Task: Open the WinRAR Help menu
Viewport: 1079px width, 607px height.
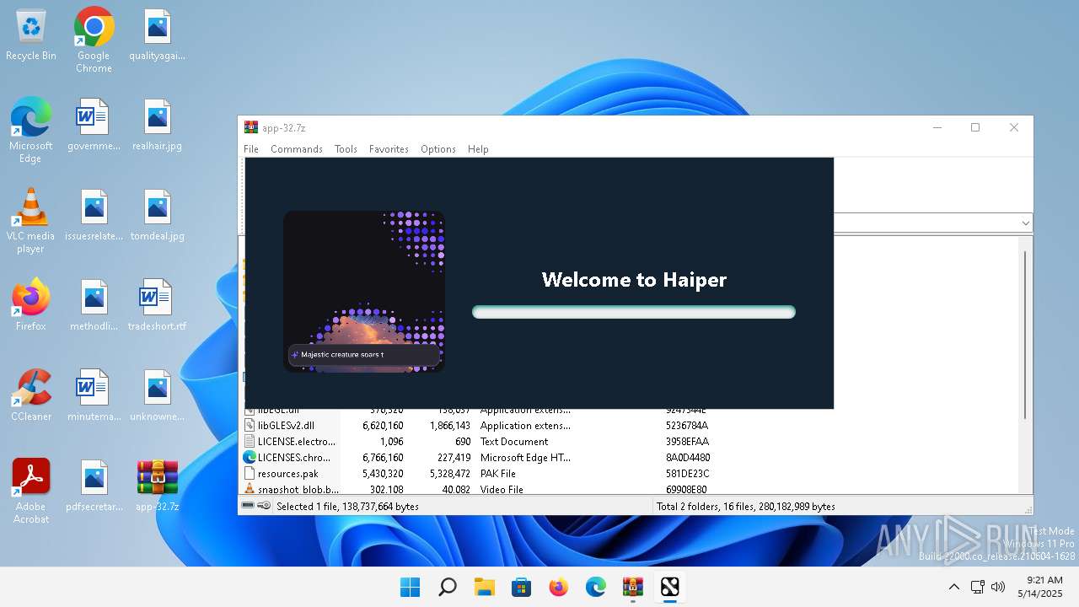Action: click(478, 149)
